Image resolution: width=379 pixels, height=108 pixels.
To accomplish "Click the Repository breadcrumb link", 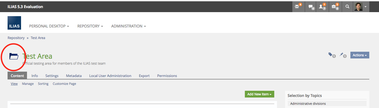I will coord(16,38).
